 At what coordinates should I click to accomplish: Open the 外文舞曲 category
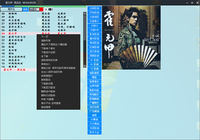pyautogui.click(x=94, y=124)
